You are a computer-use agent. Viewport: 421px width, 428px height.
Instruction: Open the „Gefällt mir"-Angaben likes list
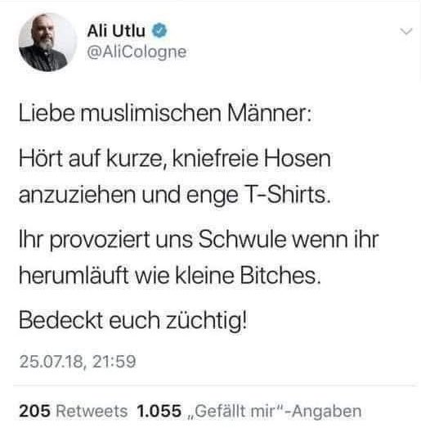[x=274, y=411]
